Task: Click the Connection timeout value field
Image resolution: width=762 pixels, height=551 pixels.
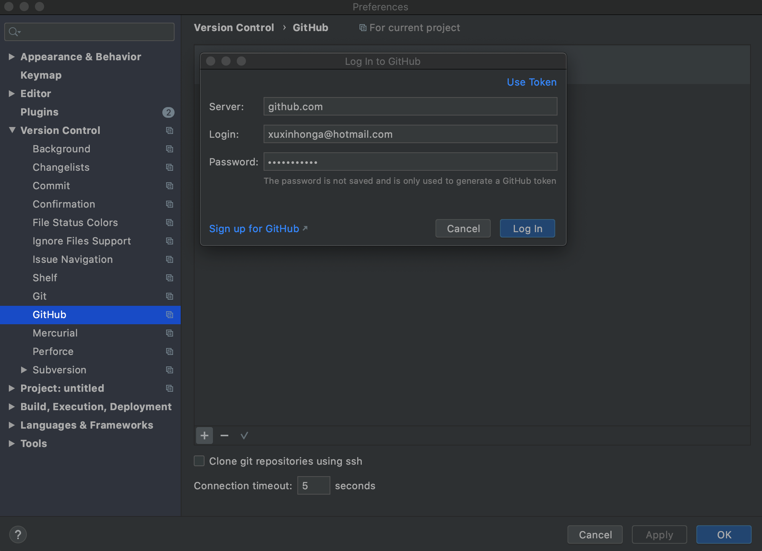Action: (x=313, y=485)
